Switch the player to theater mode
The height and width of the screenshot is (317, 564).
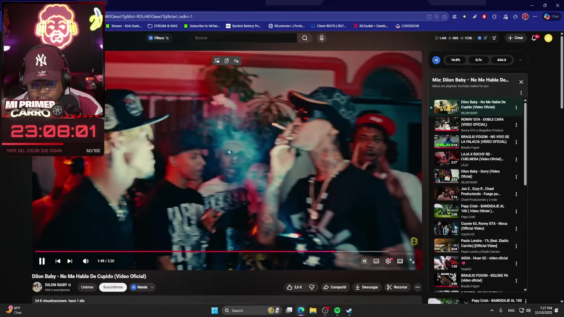pos(400,261)
